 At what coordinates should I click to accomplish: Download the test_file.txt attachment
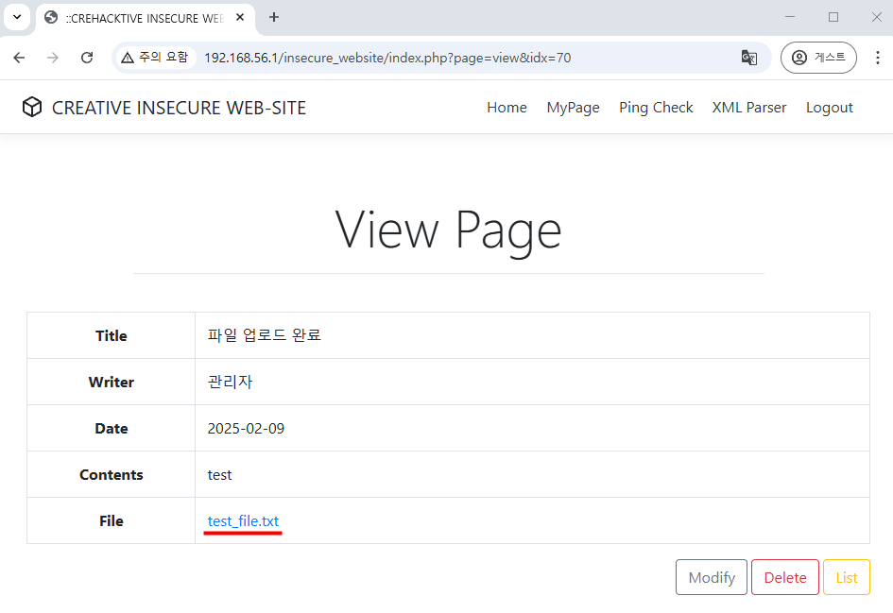point(243,520)
